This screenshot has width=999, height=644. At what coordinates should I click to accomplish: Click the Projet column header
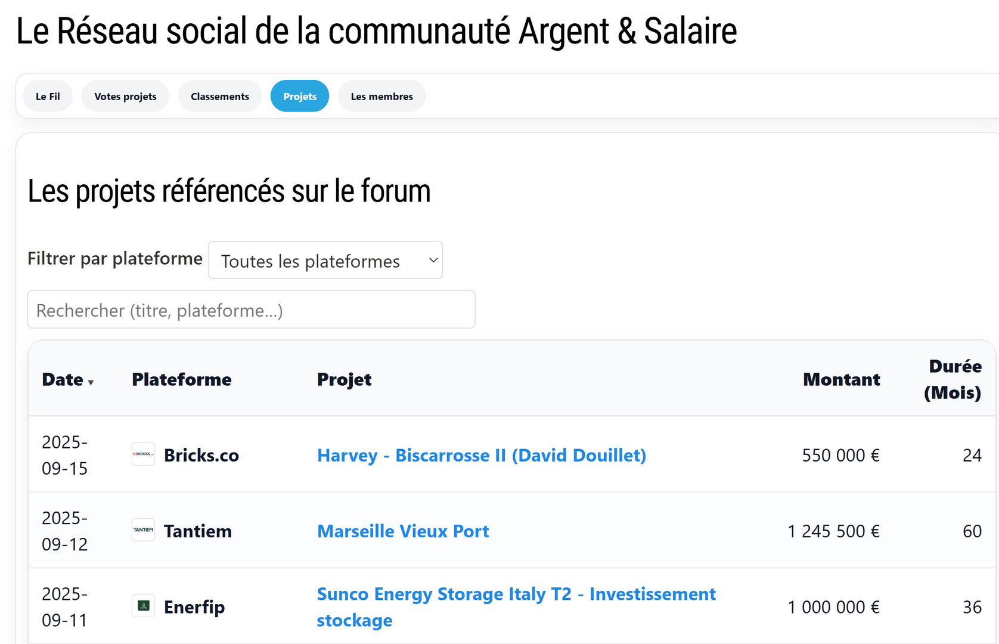click(344, 380)
